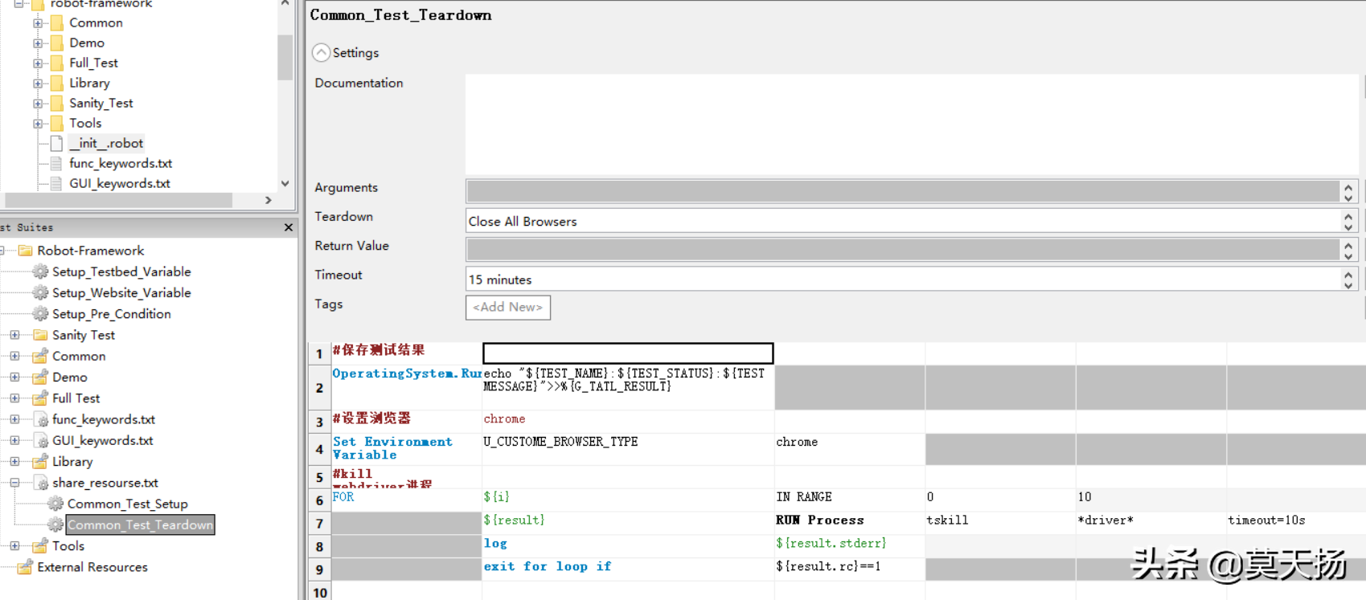The height and width of the screenshot is (600, 1366).
Task: Select the IN RANGE cell
Action: click(850, 500)
